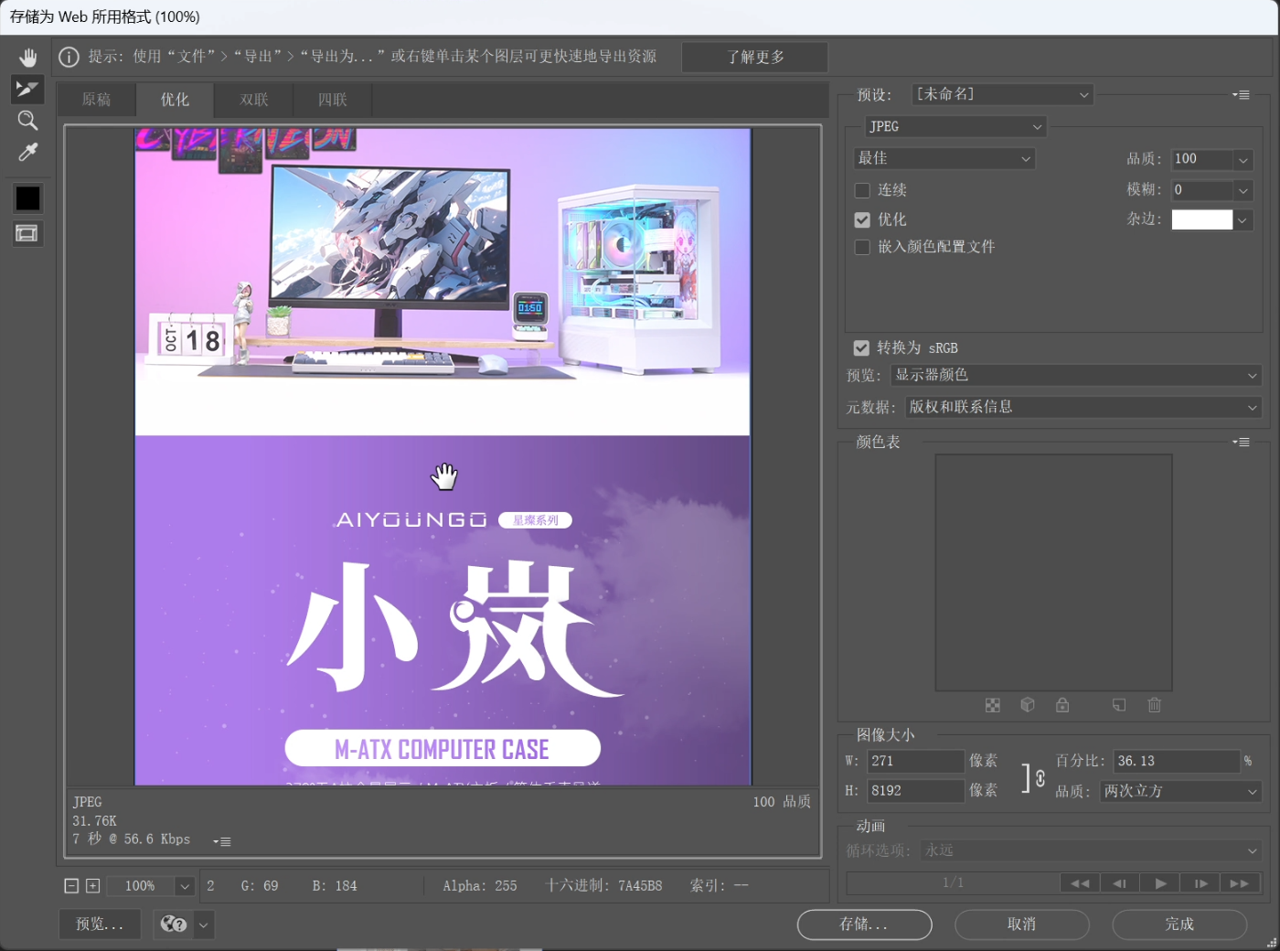The width and height of the screenshot is (1280, 951).
Task: Click the black eyedropper color swatch
Action: click(27, 198)
